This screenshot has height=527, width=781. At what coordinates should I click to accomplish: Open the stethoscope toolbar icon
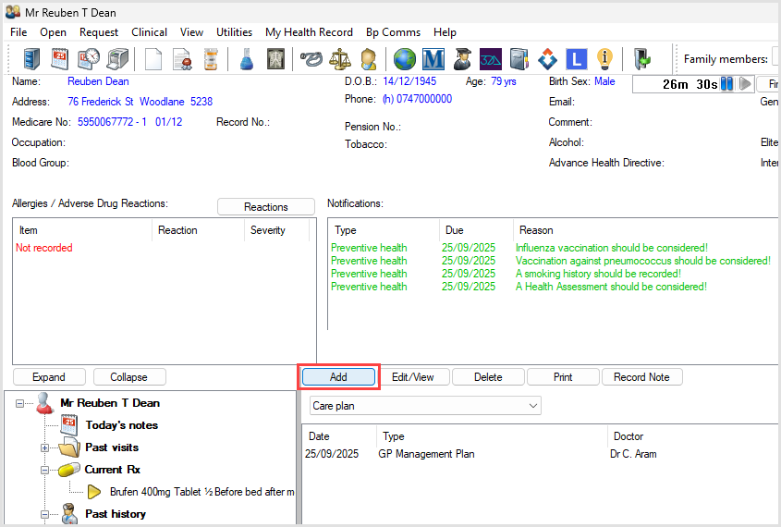(x=311, y=59)
